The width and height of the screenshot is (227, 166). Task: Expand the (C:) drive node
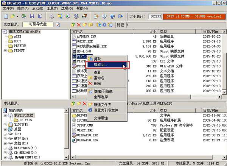click(5, 134)
